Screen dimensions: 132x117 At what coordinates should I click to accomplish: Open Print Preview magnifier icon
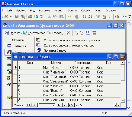click(36, 16)
